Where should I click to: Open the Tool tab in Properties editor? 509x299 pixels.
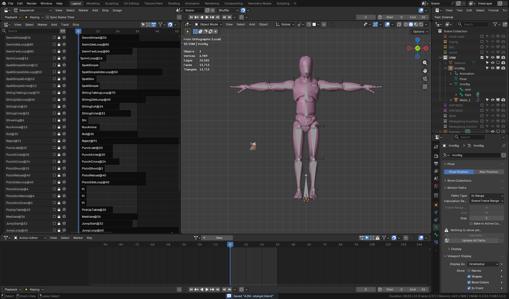coord(436,146)
